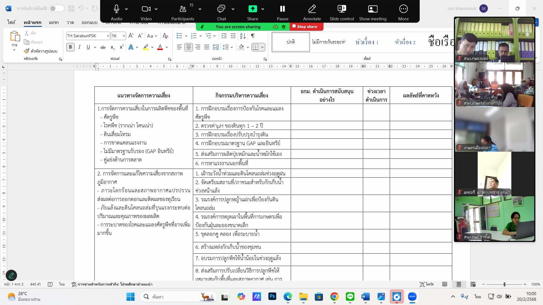Viewport: 543px width, 305px height.
Task: Click Format Painter brush
Action: 41,51
